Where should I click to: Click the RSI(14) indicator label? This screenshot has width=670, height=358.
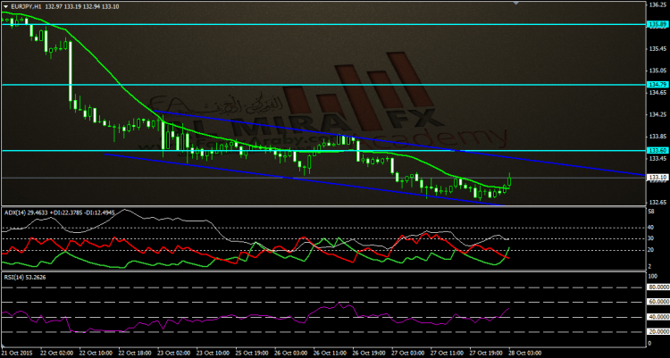click(15, 277)
